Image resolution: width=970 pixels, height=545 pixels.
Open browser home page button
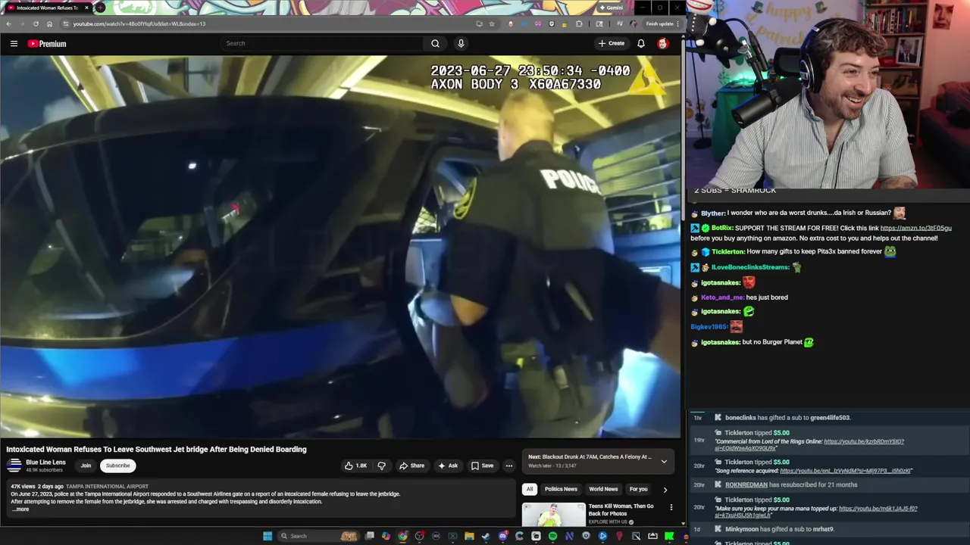pyautogui.click(x=49, y=23)
